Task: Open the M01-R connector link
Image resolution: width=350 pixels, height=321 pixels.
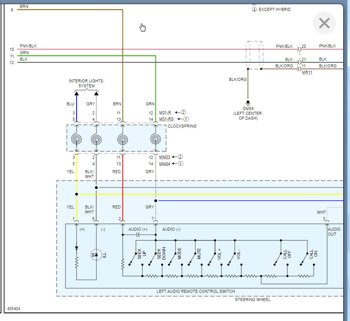Action: [165, 113]
